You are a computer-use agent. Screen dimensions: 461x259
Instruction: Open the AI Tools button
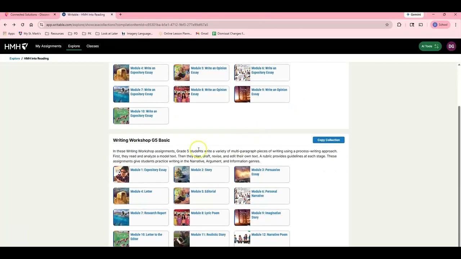click(430, 46)
